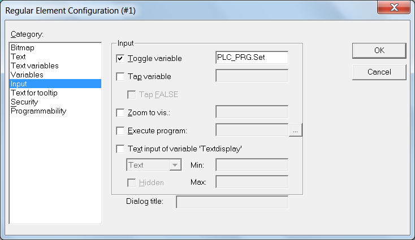This screenshot has height=240, width=415.
Task: Open the Text type dropdown arrow
Action: [175, 165]
